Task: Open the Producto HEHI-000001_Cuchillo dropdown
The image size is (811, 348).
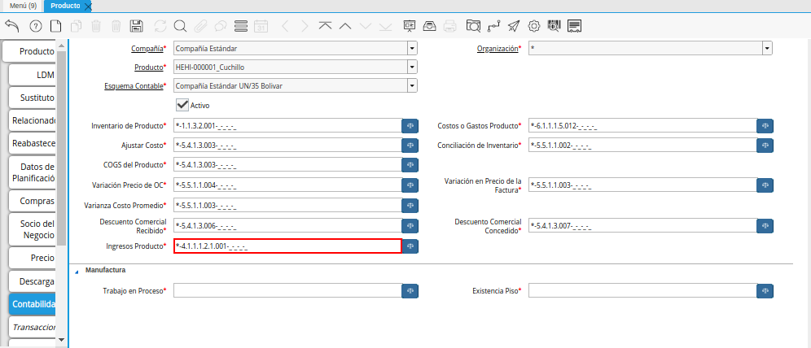Action: click(412, 67)
